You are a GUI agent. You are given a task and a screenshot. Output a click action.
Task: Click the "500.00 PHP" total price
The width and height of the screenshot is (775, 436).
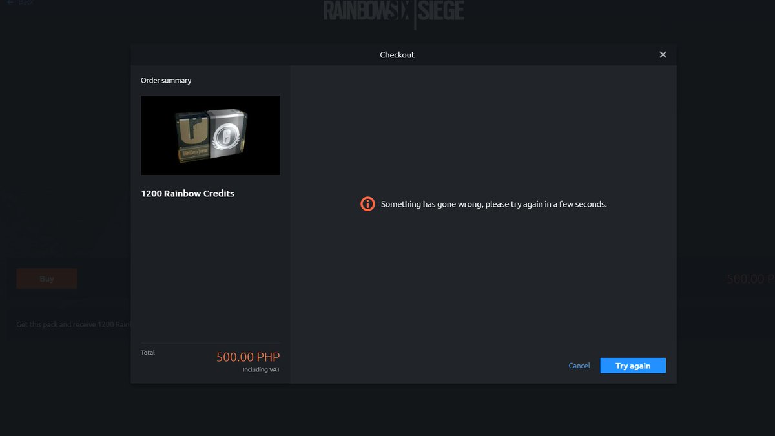pyautogui.click(x=248, y=357)
